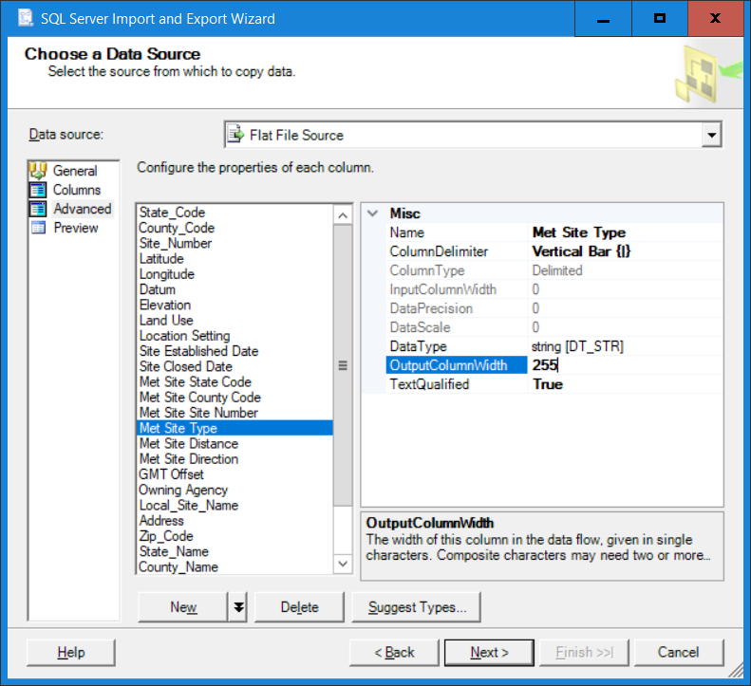Click the DataScale property row
This screenshot has width=751, height=686.
coord(554,327)
